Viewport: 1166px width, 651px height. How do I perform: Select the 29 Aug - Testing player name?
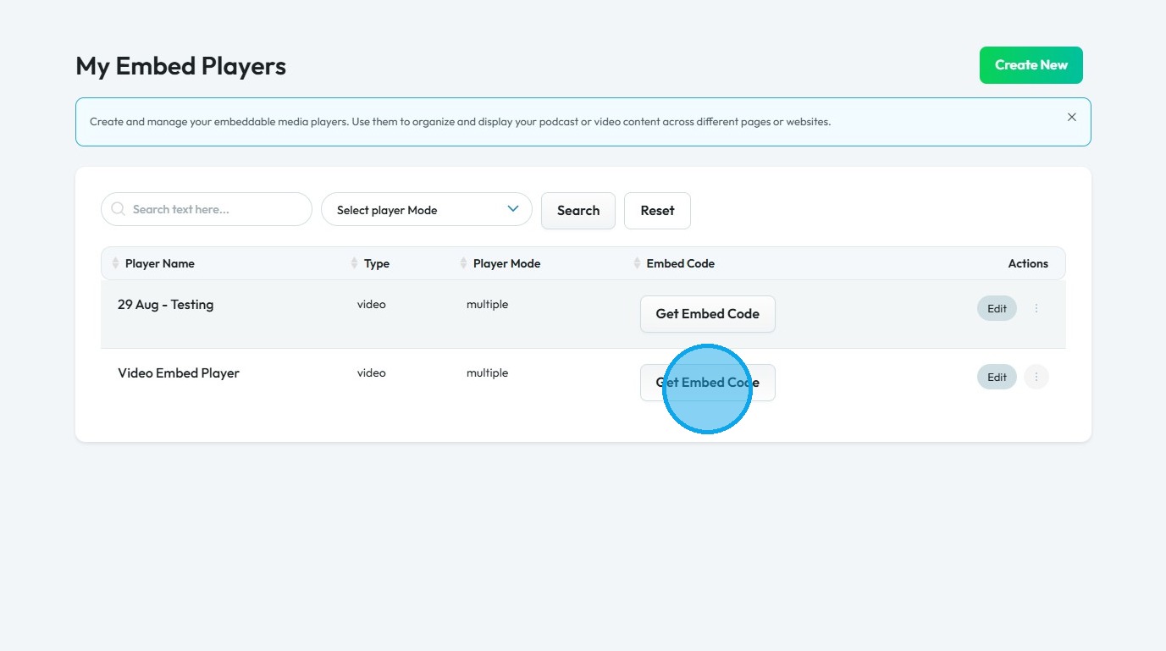(x=165, y=305)
